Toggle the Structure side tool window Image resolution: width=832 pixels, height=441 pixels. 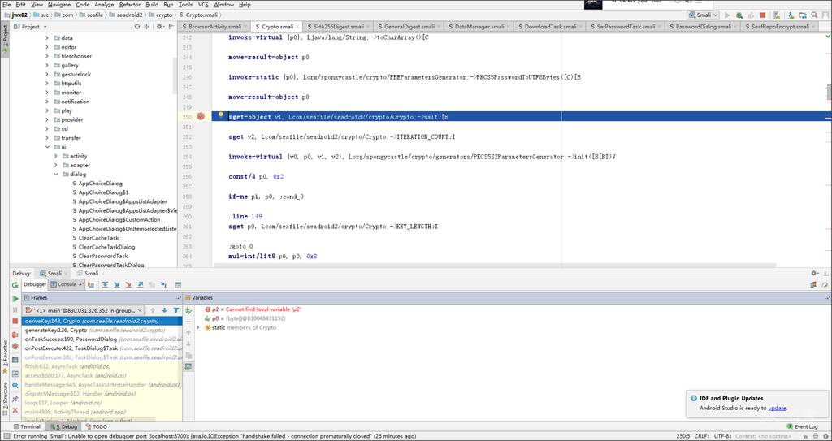click(4, 399)
